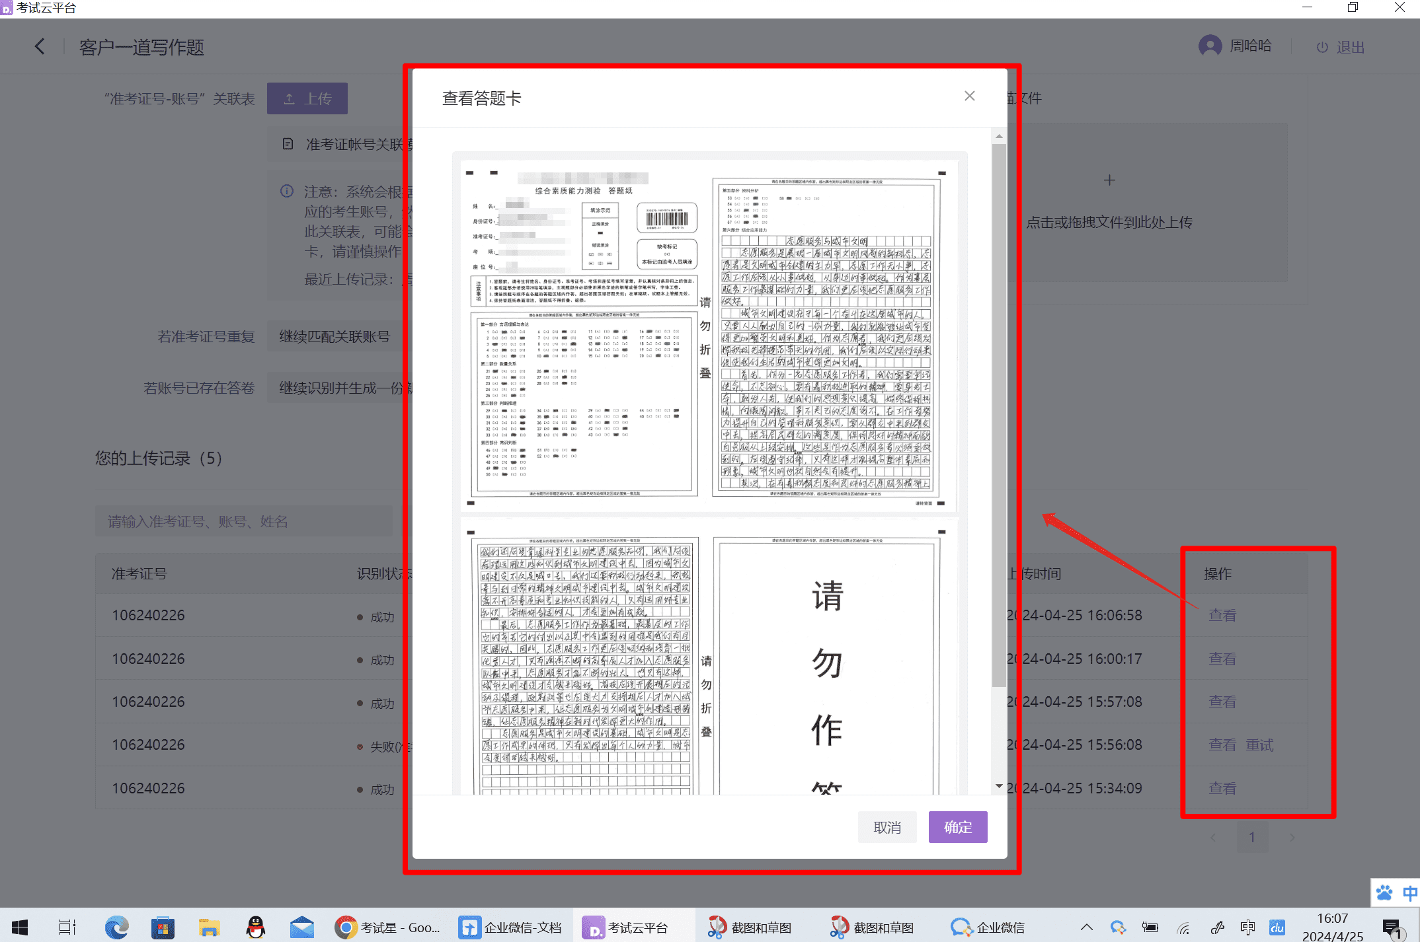Click the 准考证帐号关联 file item
This screenshot has width=1420, height=942.
340,144
